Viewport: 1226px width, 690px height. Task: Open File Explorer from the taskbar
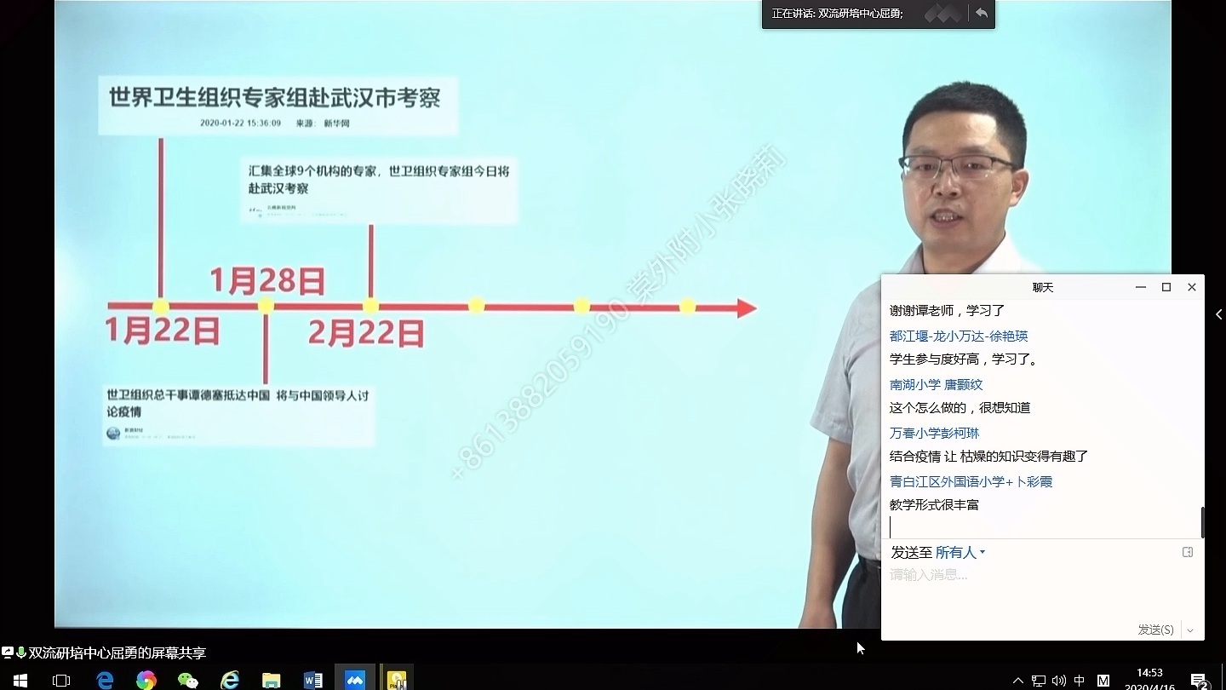(271, 680)
